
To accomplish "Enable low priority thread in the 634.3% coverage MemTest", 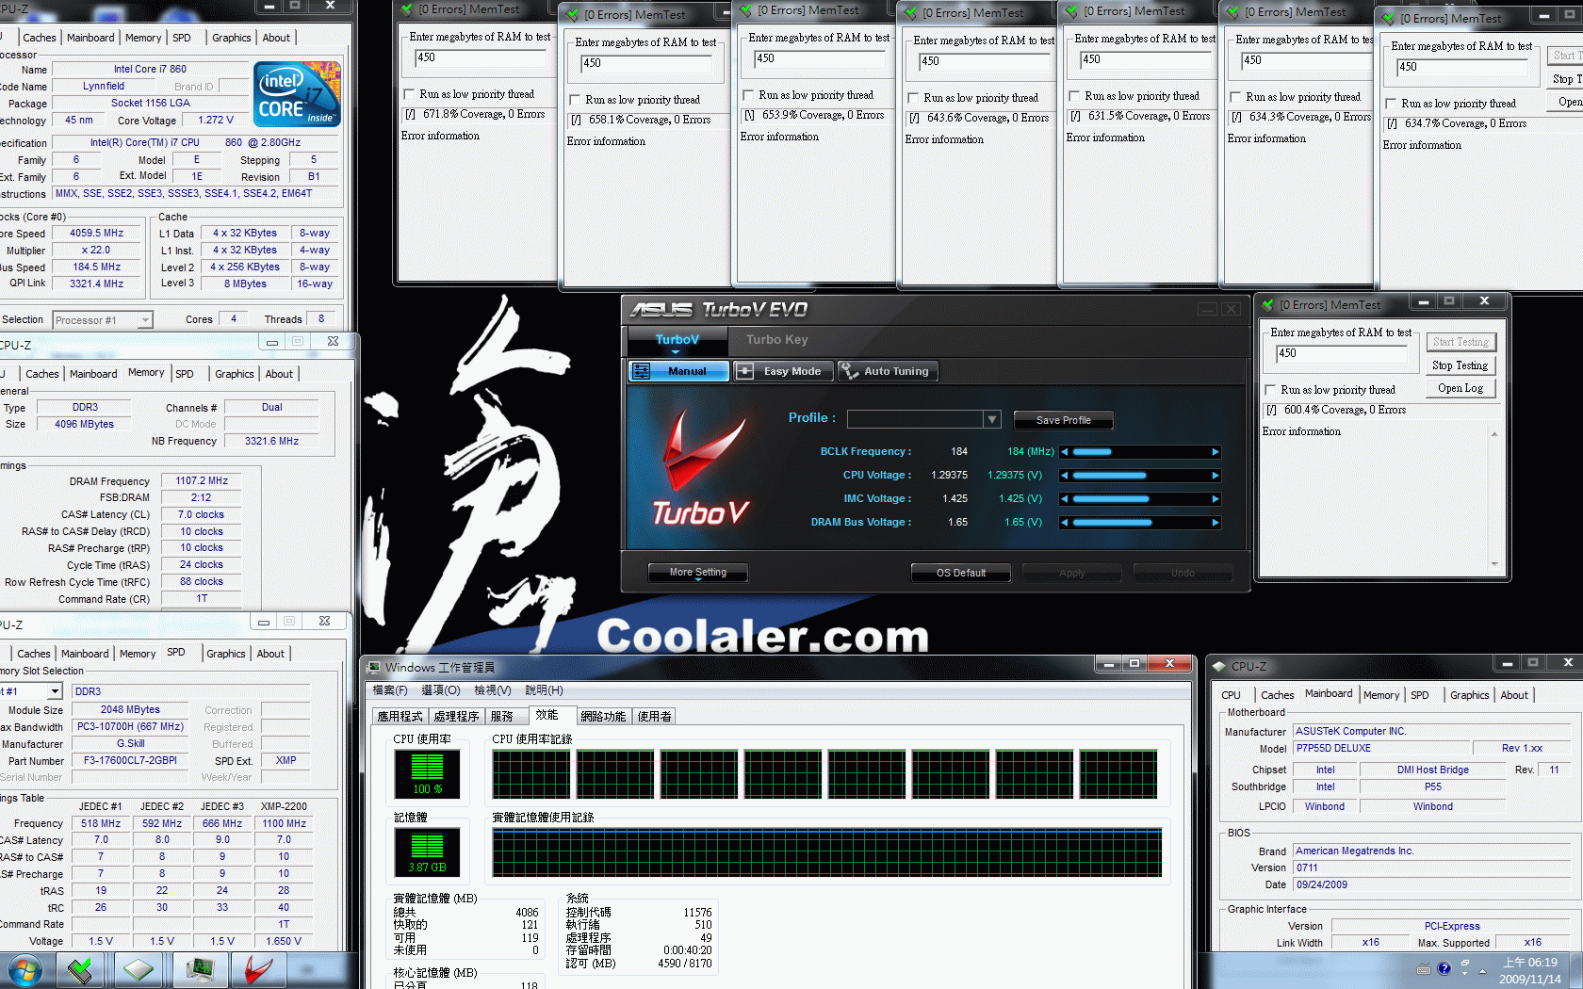I will [1235, 97].
